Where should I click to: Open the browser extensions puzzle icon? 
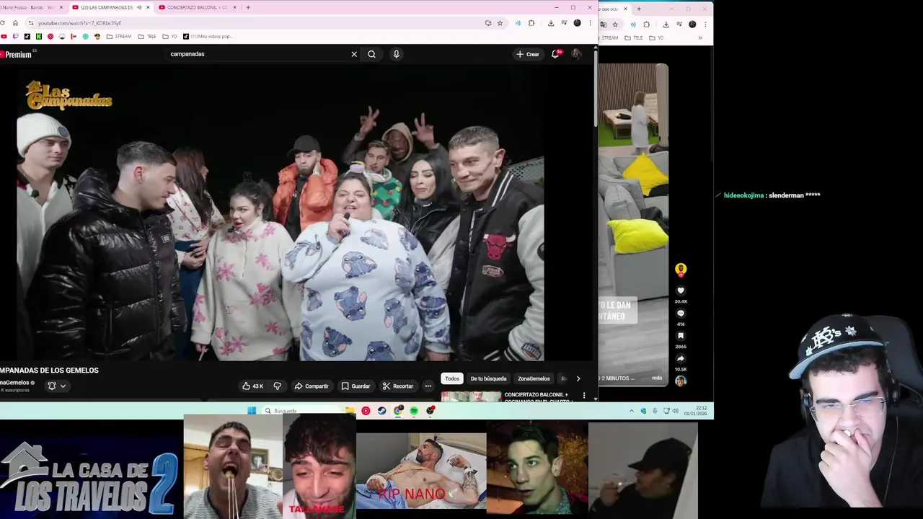tap(531, 23)
